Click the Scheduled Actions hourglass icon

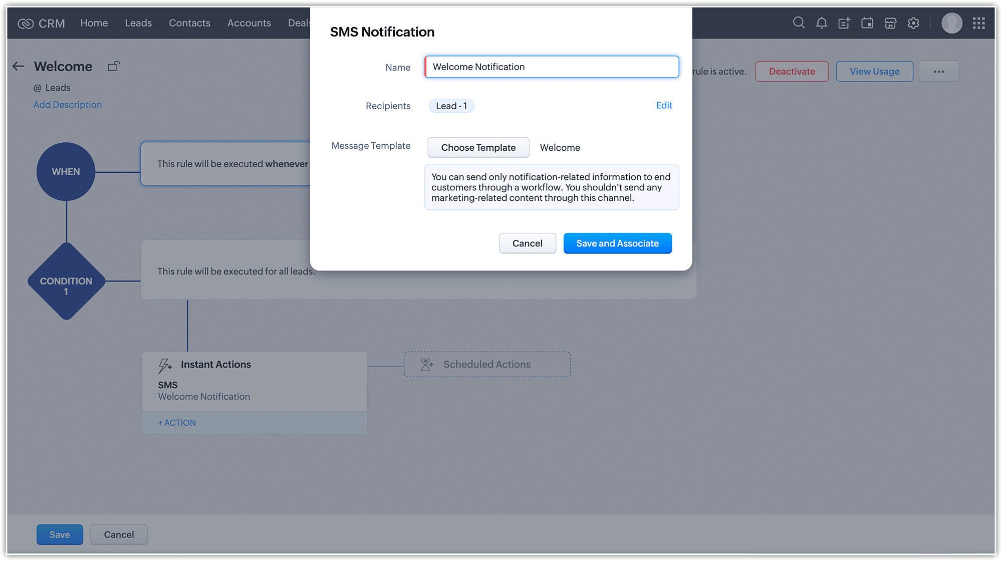pyautogui.click(x=425, y=364)
